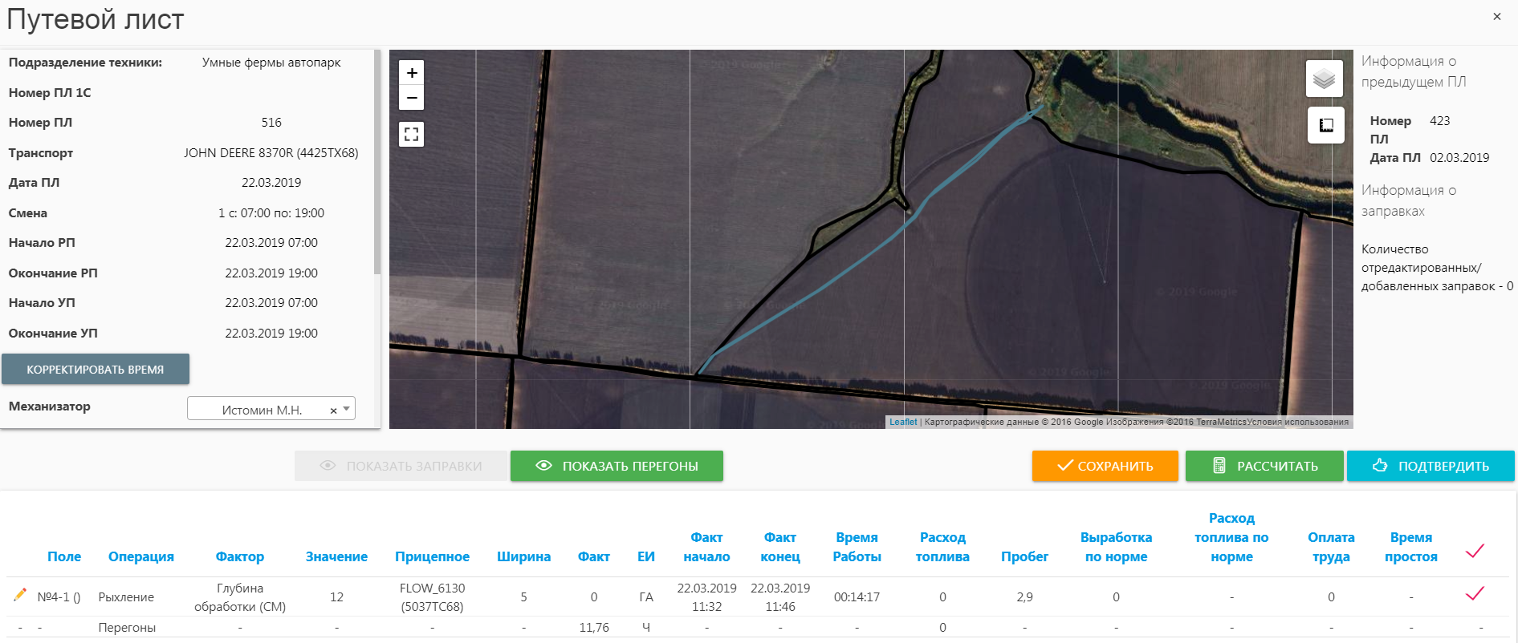
Task: Zoom out on the map
Action: point(412,98)
